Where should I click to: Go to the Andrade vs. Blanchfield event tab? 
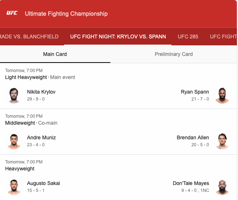pos(29,37)
